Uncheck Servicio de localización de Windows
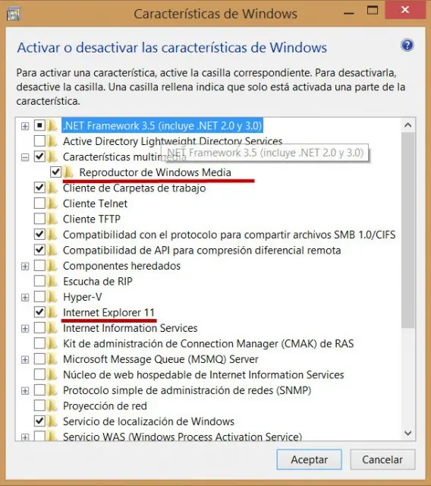The width and height of the screenshot is (431, 486). pyautogui.click(x=39, y=421)
